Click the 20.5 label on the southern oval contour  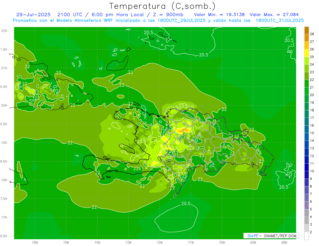[186, 204]
